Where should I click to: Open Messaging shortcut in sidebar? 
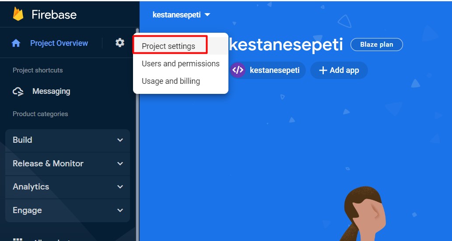pos(51,91)
